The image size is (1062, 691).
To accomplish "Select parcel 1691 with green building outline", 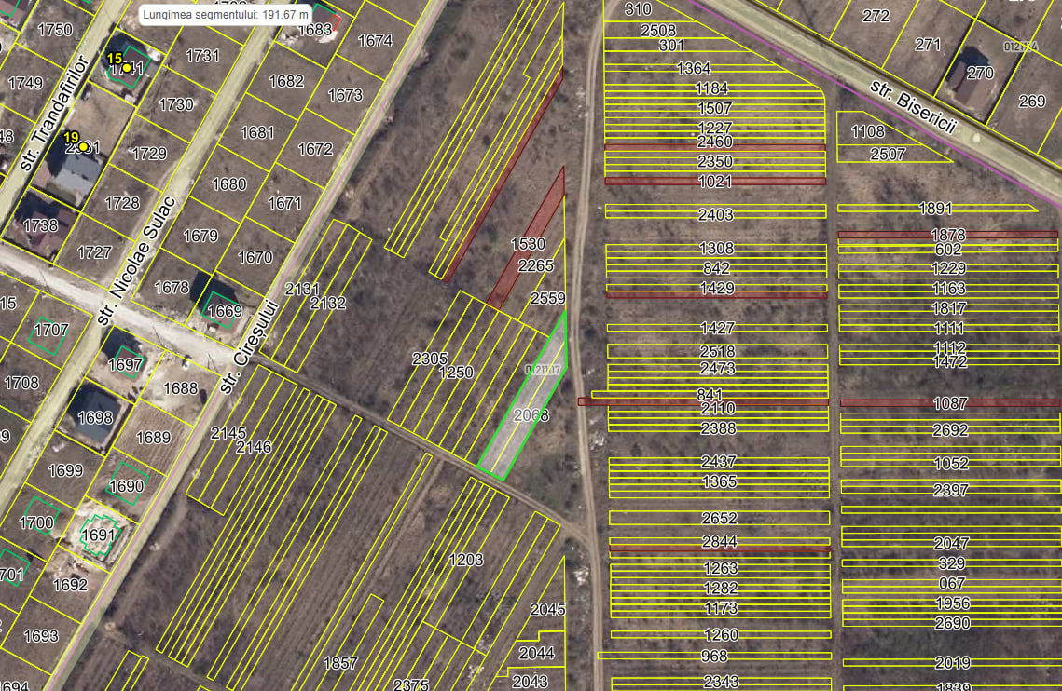I will pyautogui.click(x=100, y=535).
